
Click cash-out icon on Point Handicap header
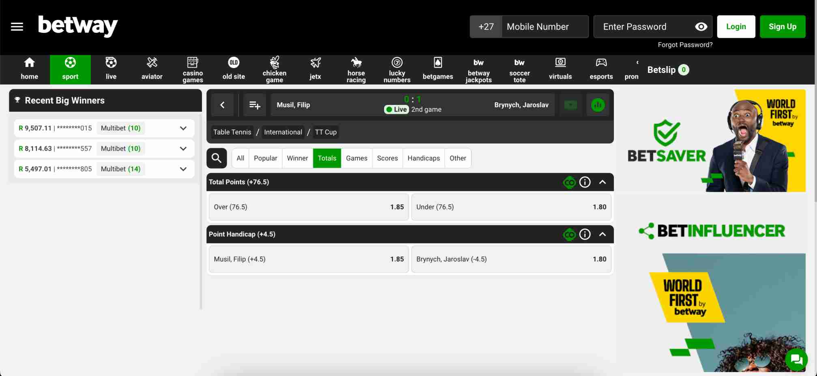click(x=569, y=234)
